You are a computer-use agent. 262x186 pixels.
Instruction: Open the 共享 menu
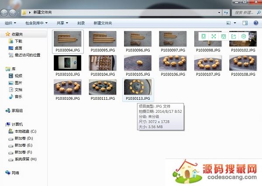62,23
